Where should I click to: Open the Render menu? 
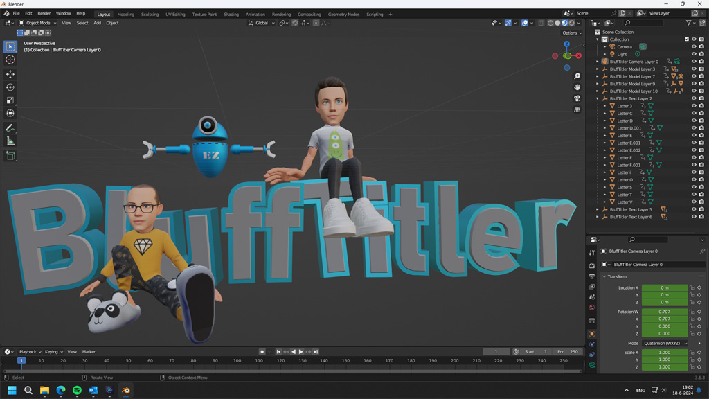click(44, 14)
